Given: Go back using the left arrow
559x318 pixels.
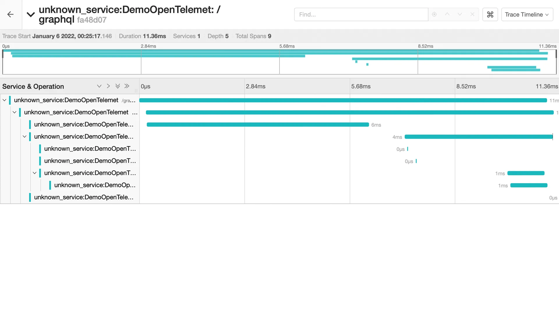Looking at the screenshot, I should tap(10, 15).
